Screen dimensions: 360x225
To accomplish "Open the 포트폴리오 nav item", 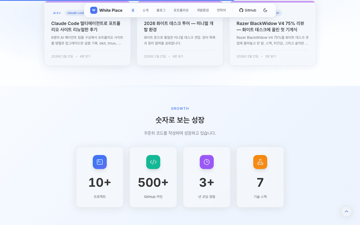I will point(181,10).
